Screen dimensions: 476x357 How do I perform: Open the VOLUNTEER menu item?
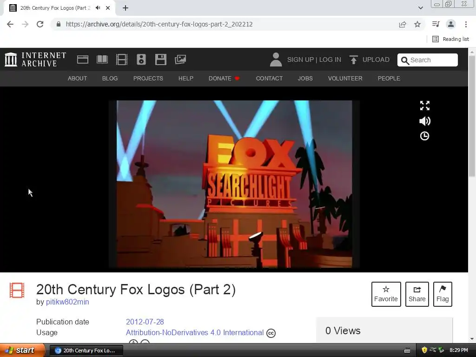[345, 78]
